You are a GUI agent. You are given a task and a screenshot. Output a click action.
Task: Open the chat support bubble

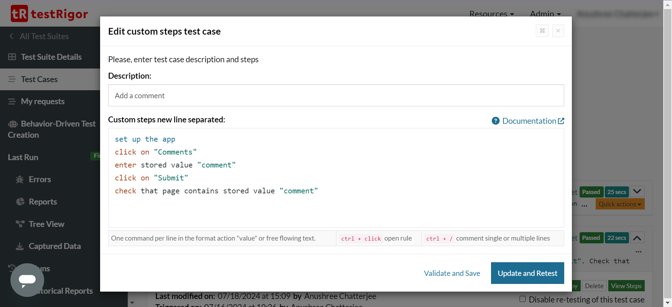click(27, 280)
